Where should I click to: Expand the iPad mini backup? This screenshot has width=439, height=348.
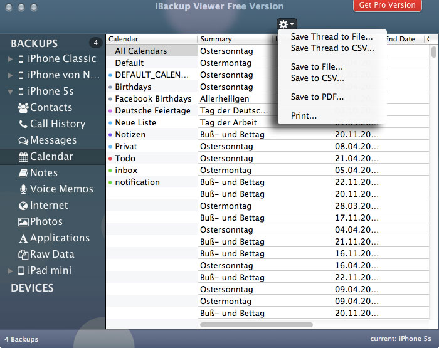pyautogui.click(x=11, y=271)
